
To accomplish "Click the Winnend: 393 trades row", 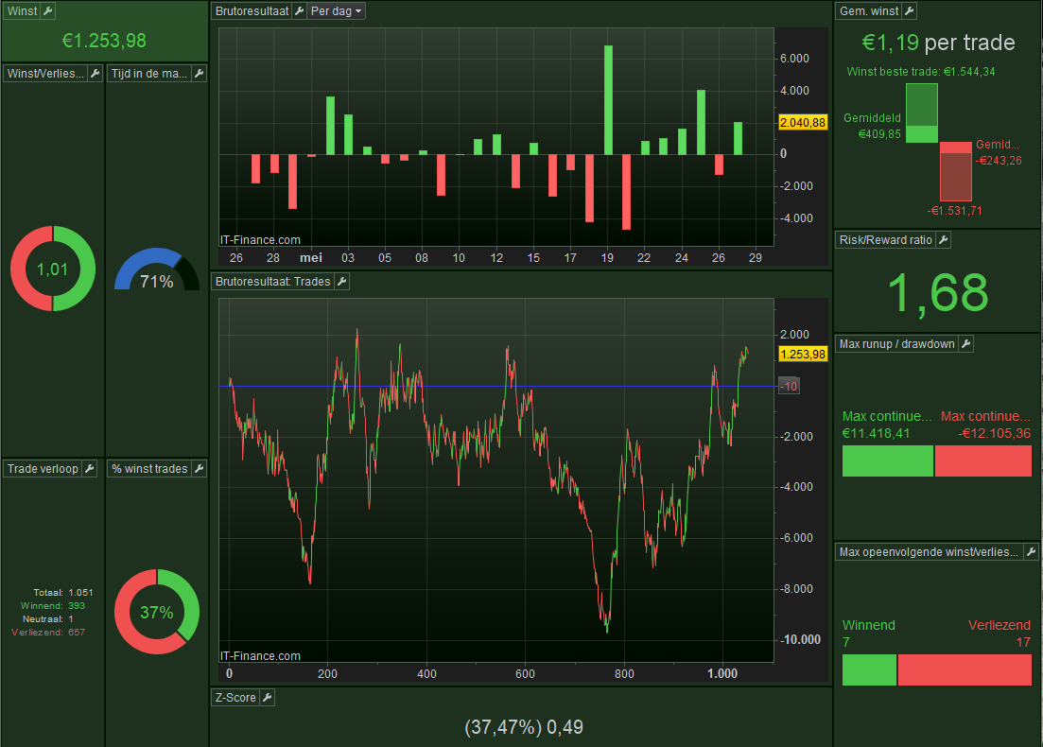I will 53,605.
